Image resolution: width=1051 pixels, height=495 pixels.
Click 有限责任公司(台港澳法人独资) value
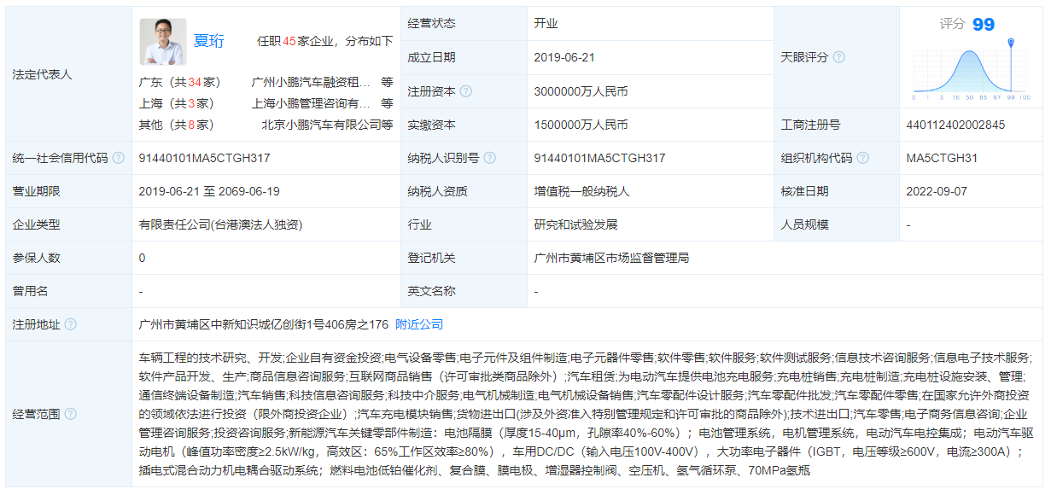(220, 224)
